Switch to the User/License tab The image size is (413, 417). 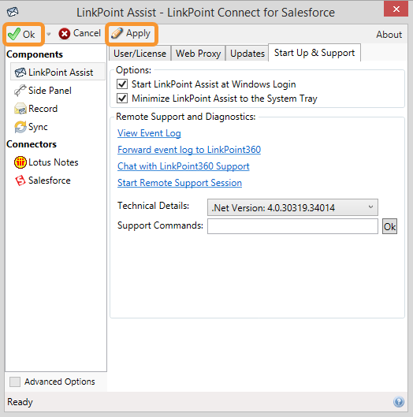coord(140,54)
